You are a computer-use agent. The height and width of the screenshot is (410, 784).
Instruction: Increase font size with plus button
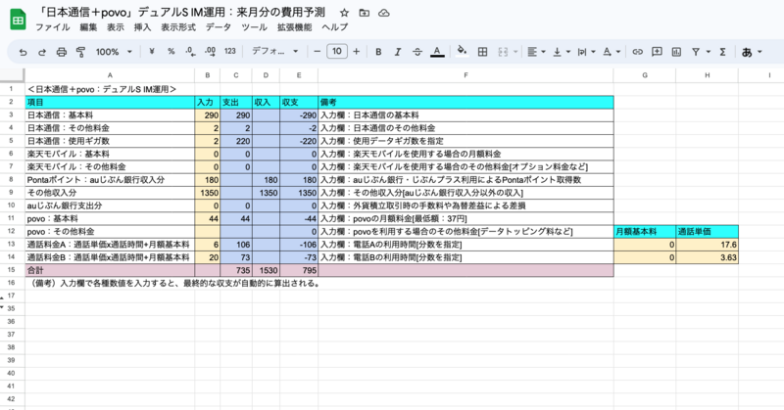click(x=357, y=52)
